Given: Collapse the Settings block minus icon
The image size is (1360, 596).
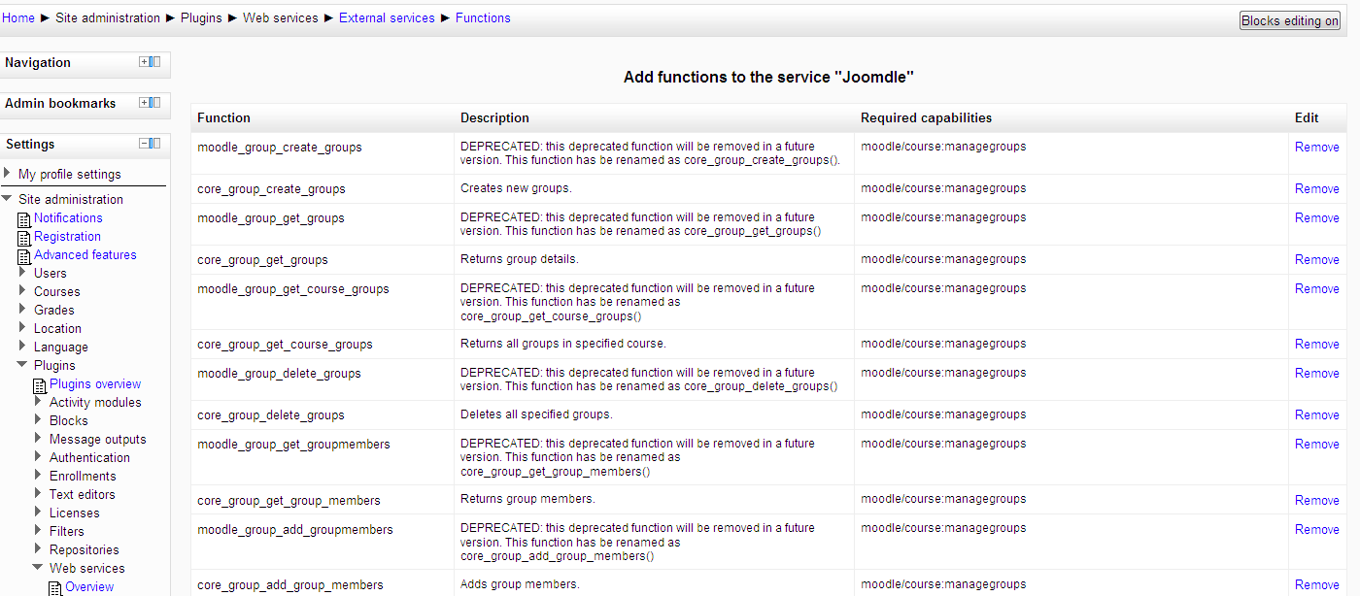Looking at the screenshot, I should tap(144, 143).
